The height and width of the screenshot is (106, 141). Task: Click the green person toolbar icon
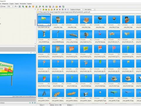coord(36,6)
